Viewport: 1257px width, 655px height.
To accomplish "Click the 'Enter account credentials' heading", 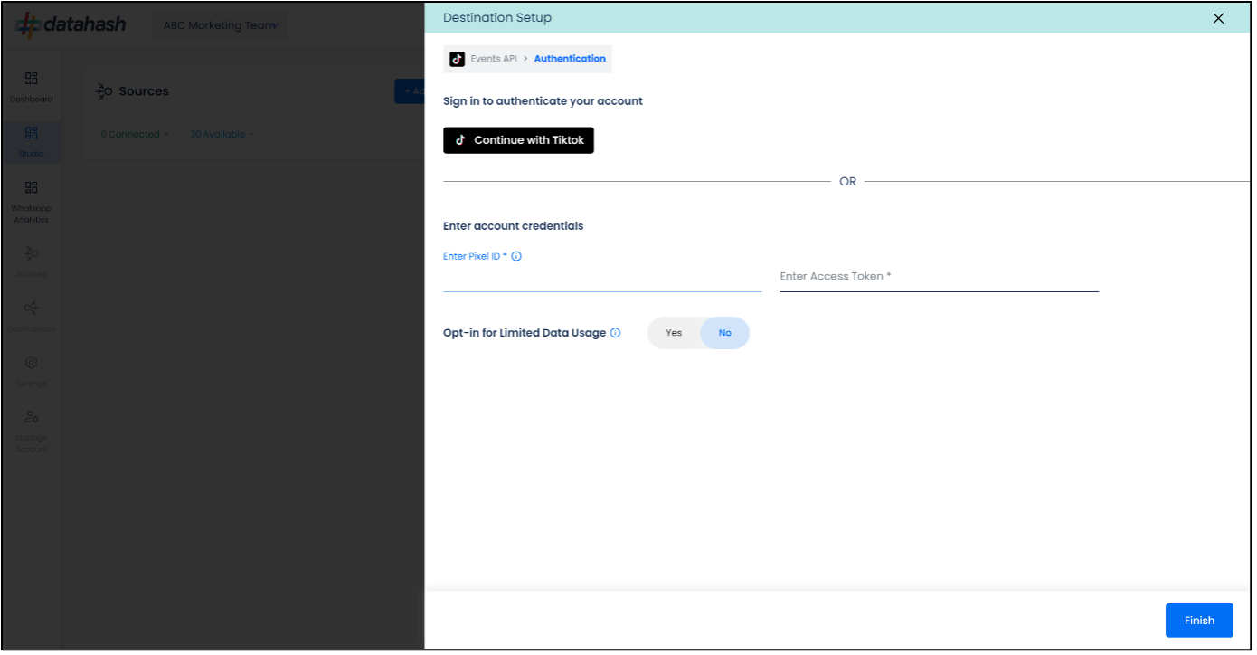I will pos(513,226).
